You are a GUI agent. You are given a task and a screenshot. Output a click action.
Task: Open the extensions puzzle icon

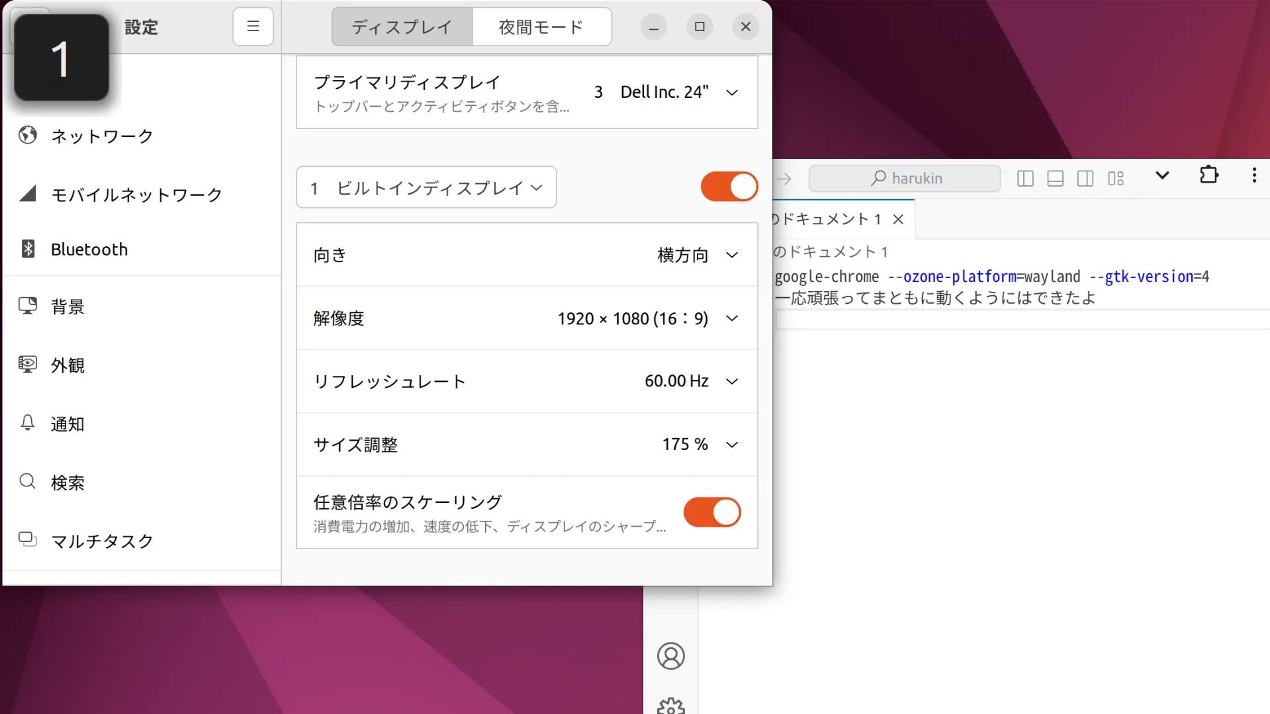pos(1208,175)
